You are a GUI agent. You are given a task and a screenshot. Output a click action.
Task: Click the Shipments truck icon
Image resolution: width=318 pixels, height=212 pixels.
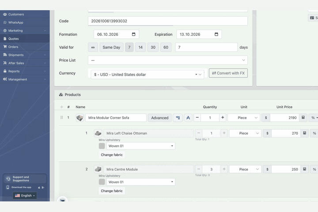(5, 55)
